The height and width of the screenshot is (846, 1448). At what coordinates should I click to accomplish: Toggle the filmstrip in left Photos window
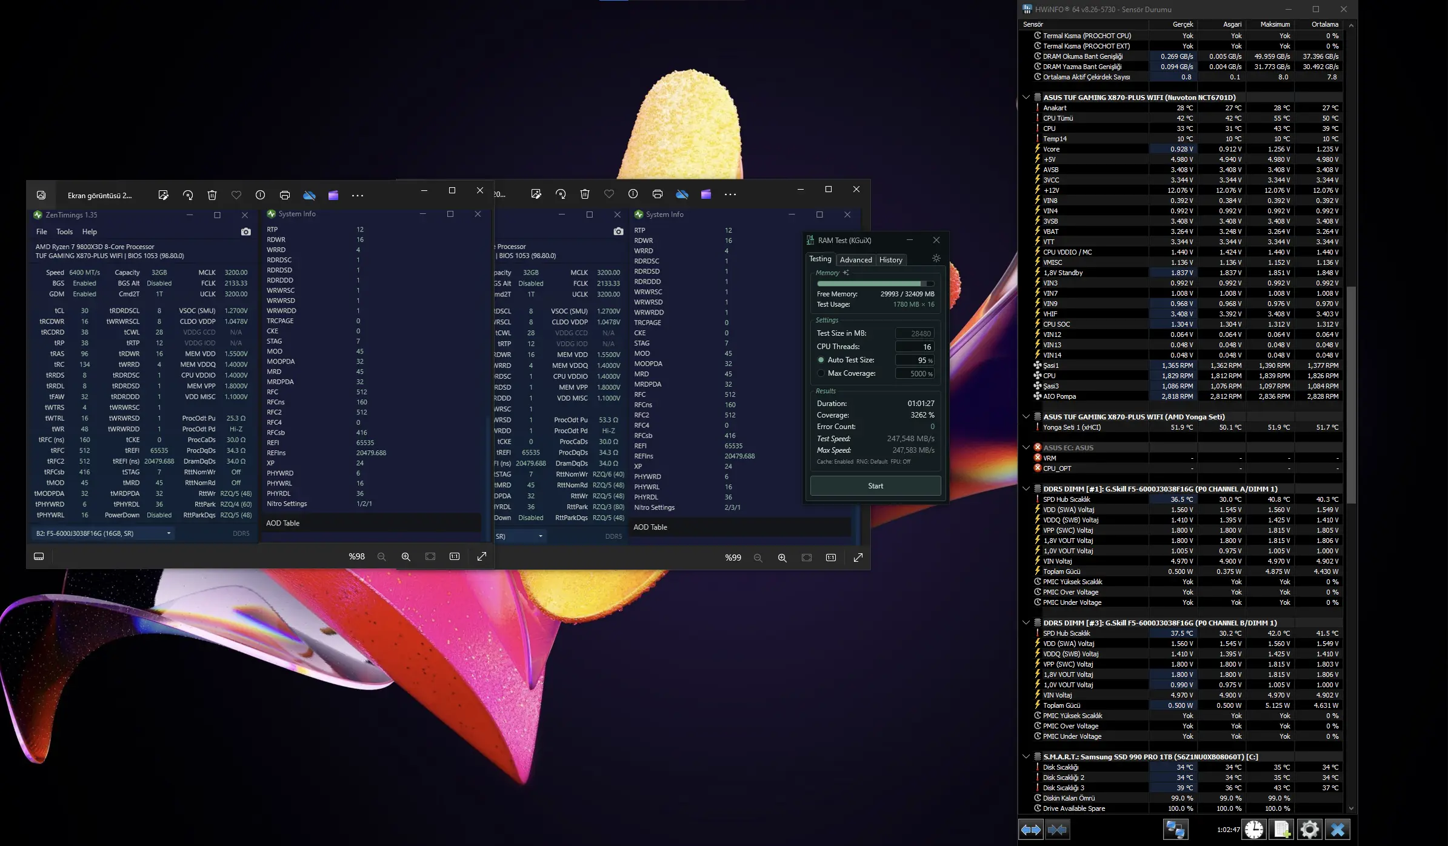point(39,556)
